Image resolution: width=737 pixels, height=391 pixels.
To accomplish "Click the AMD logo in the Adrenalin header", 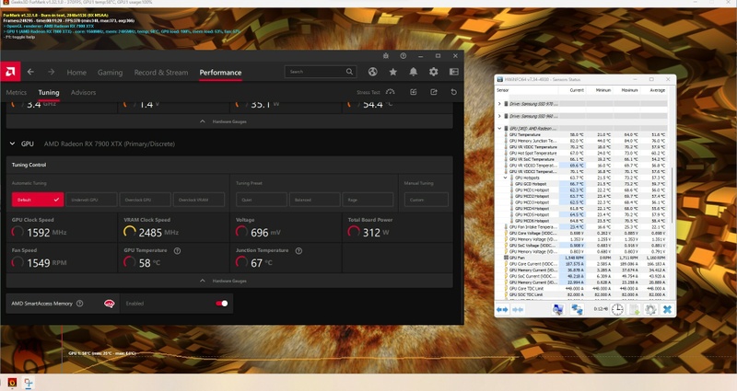I will [10, 72].
